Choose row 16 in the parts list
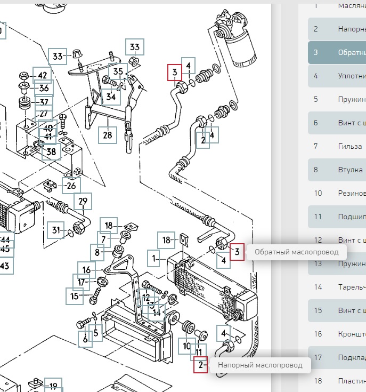The image size is (366, 392). tap(337, 334)
